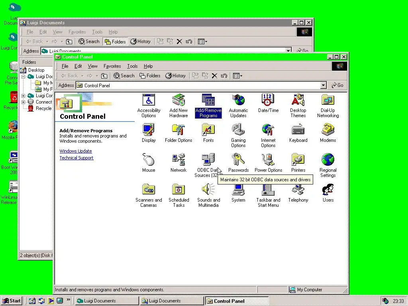408x306 pixels.
Task: Open Folder Options icon
Action: [178, 133]
